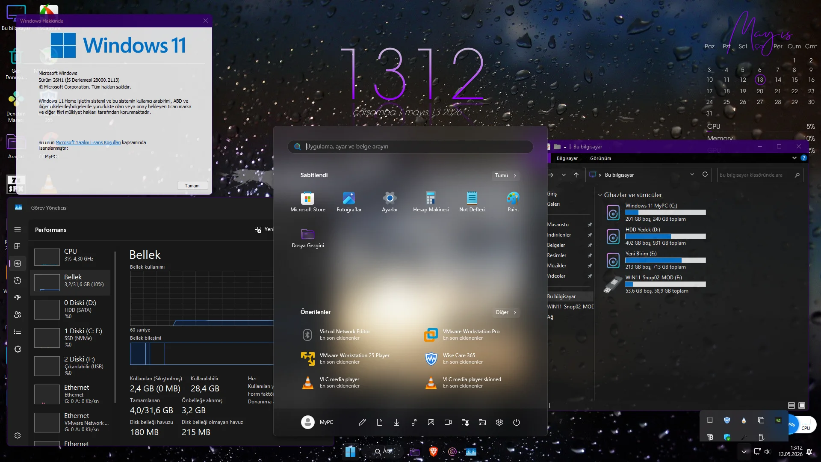
Task: Open NVIDIA icon in tray overflow
Action: [778, 420]
